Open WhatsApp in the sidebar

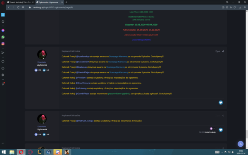pyautogui.click(x=3, y=37)
